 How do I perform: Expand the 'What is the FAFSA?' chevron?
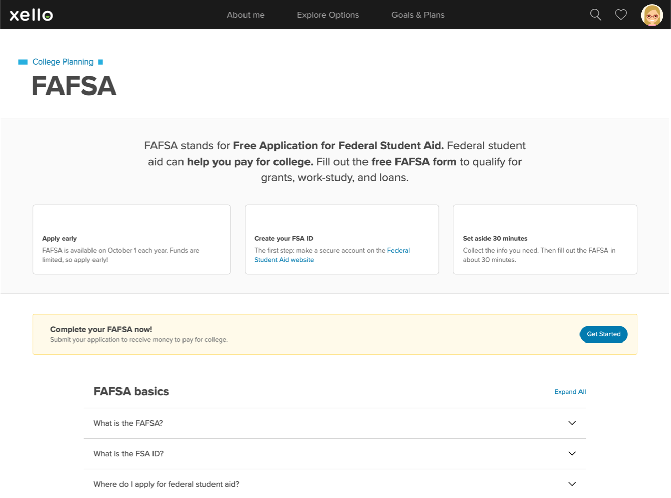(x=572, y=423)
